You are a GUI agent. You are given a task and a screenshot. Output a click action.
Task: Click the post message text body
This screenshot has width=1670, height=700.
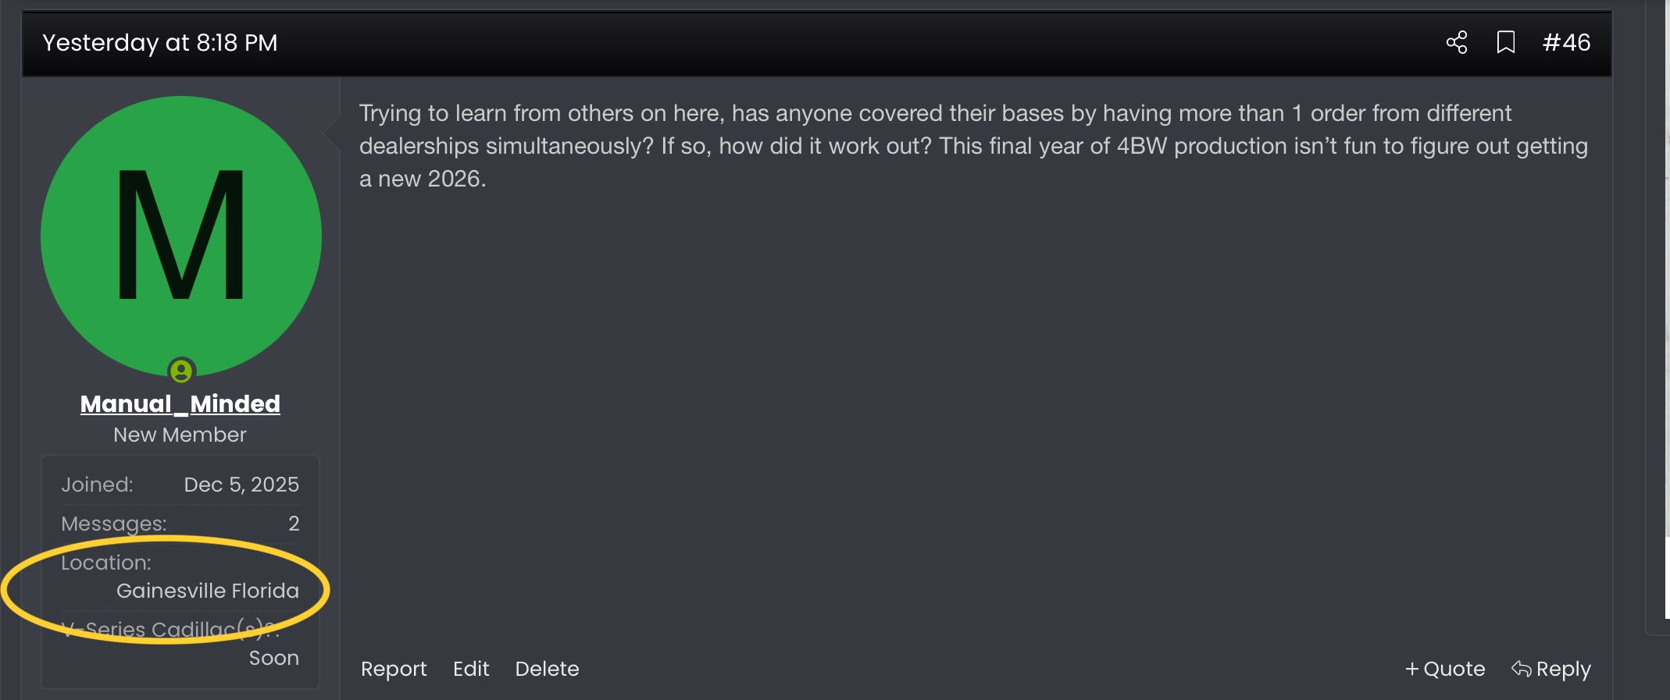(x=972, y=146)
